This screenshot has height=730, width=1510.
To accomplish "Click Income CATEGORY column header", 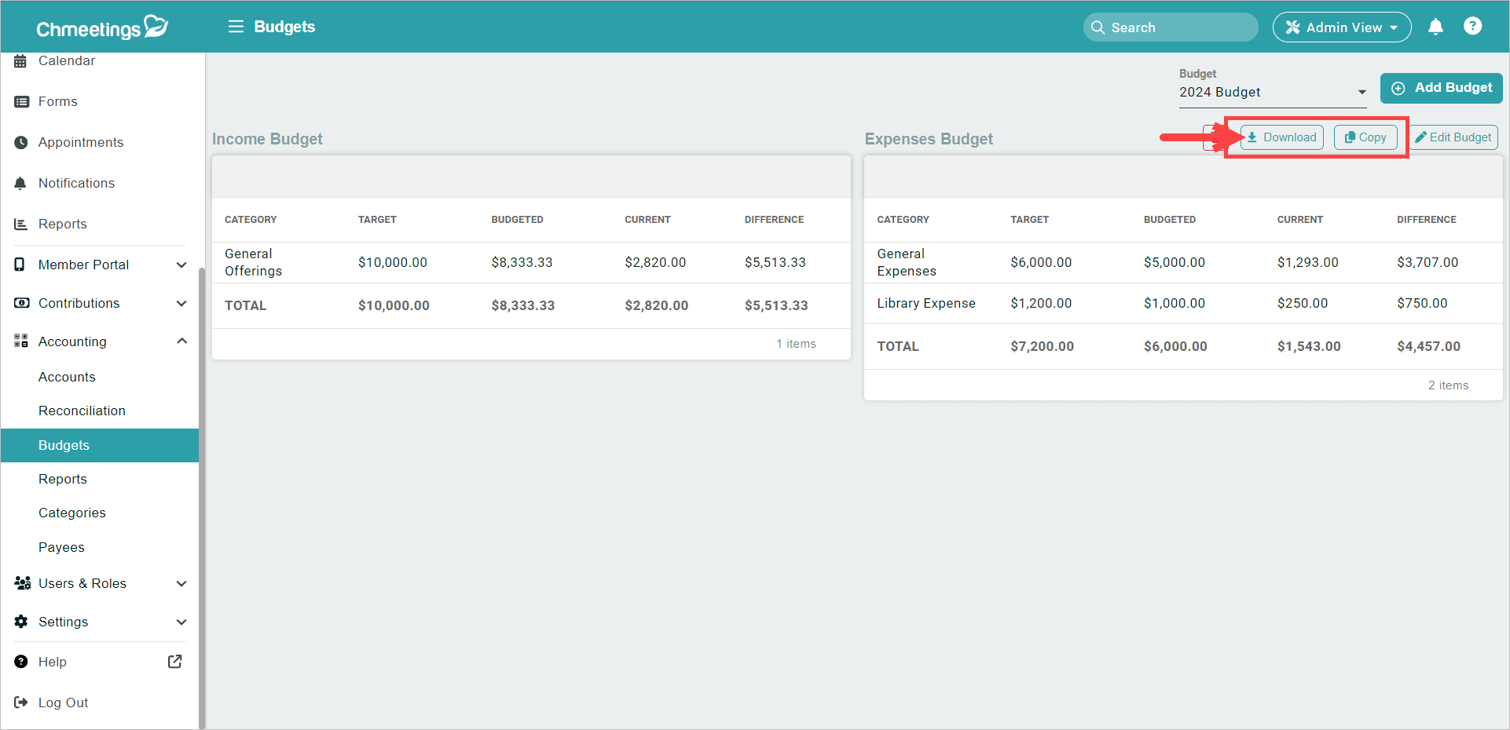I will point(251,220).
